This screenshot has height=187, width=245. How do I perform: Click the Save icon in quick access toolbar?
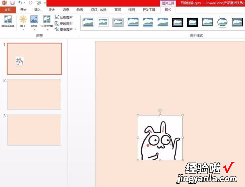click(12, 3)
